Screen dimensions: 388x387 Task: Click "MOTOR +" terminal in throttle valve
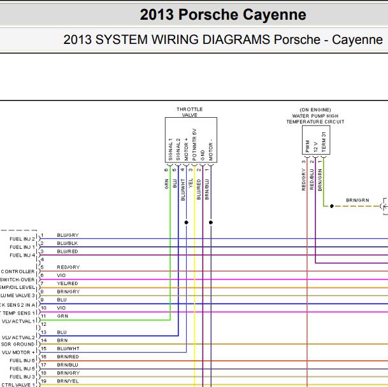[x=186, y=150]
